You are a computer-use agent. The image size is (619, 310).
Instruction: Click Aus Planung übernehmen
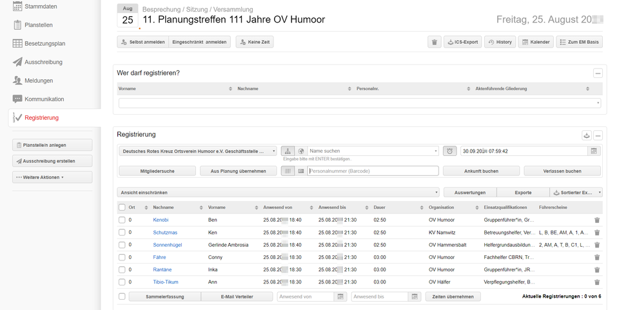tap(238, 171)
